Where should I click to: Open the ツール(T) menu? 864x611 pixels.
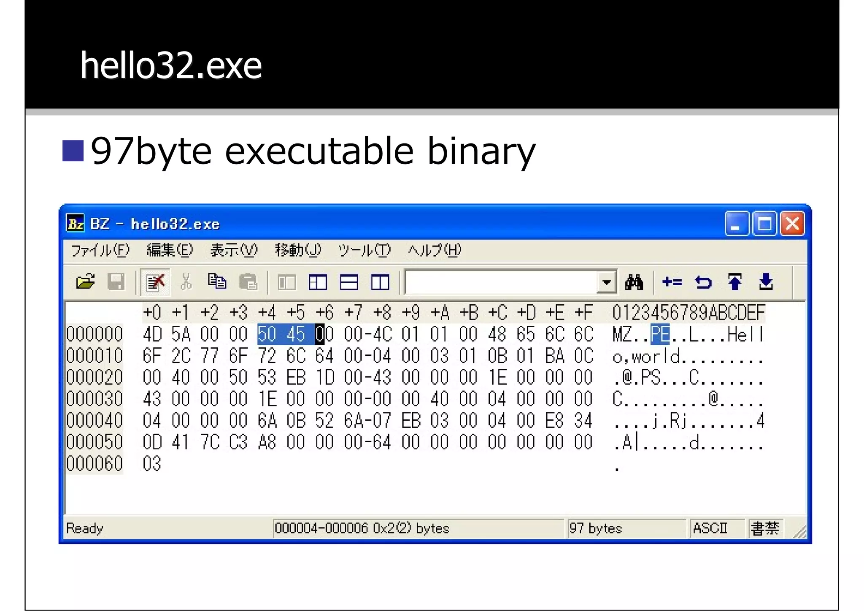[x=364, y=250]
